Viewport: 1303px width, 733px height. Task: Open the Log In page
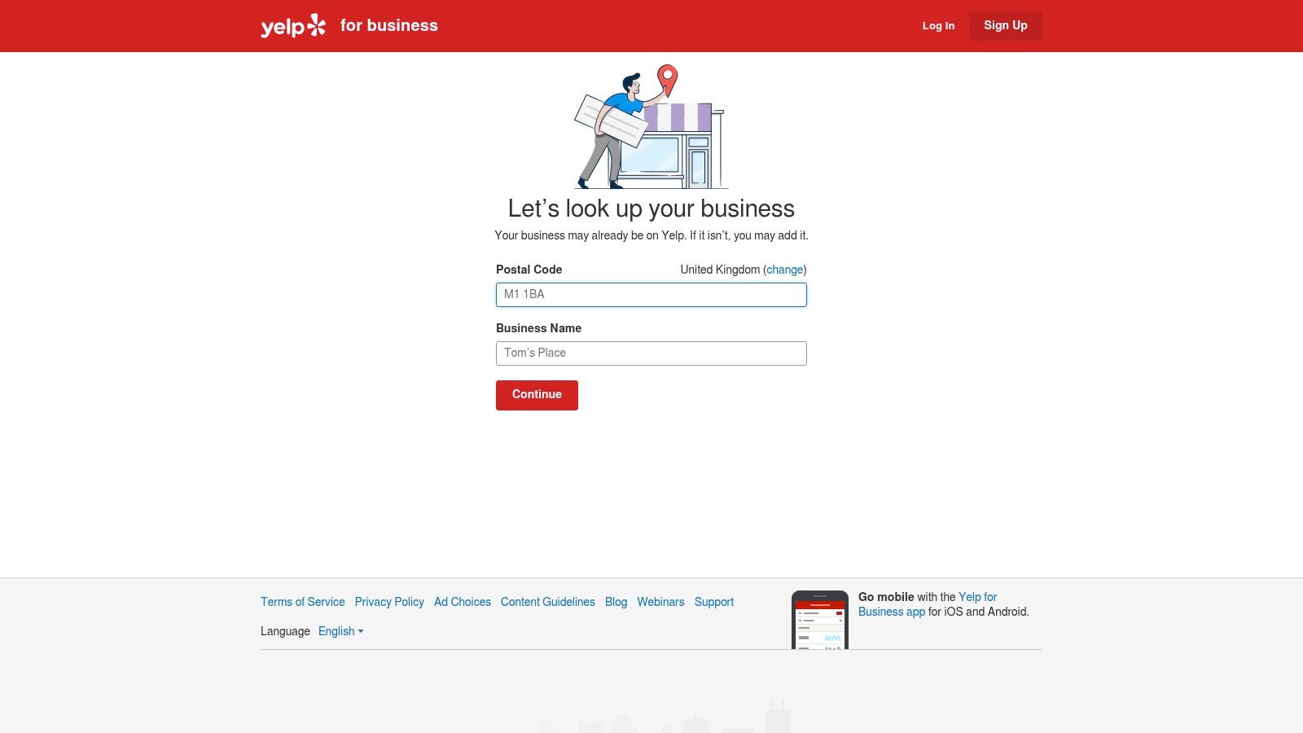tap(938, 26)
